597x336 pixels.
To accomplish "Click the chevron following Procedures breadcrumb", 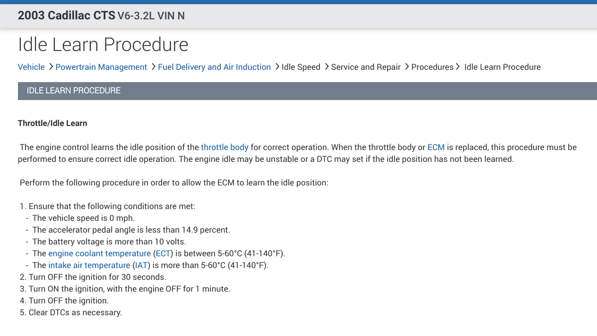I will pyautogui.click(x=458, y=67).
